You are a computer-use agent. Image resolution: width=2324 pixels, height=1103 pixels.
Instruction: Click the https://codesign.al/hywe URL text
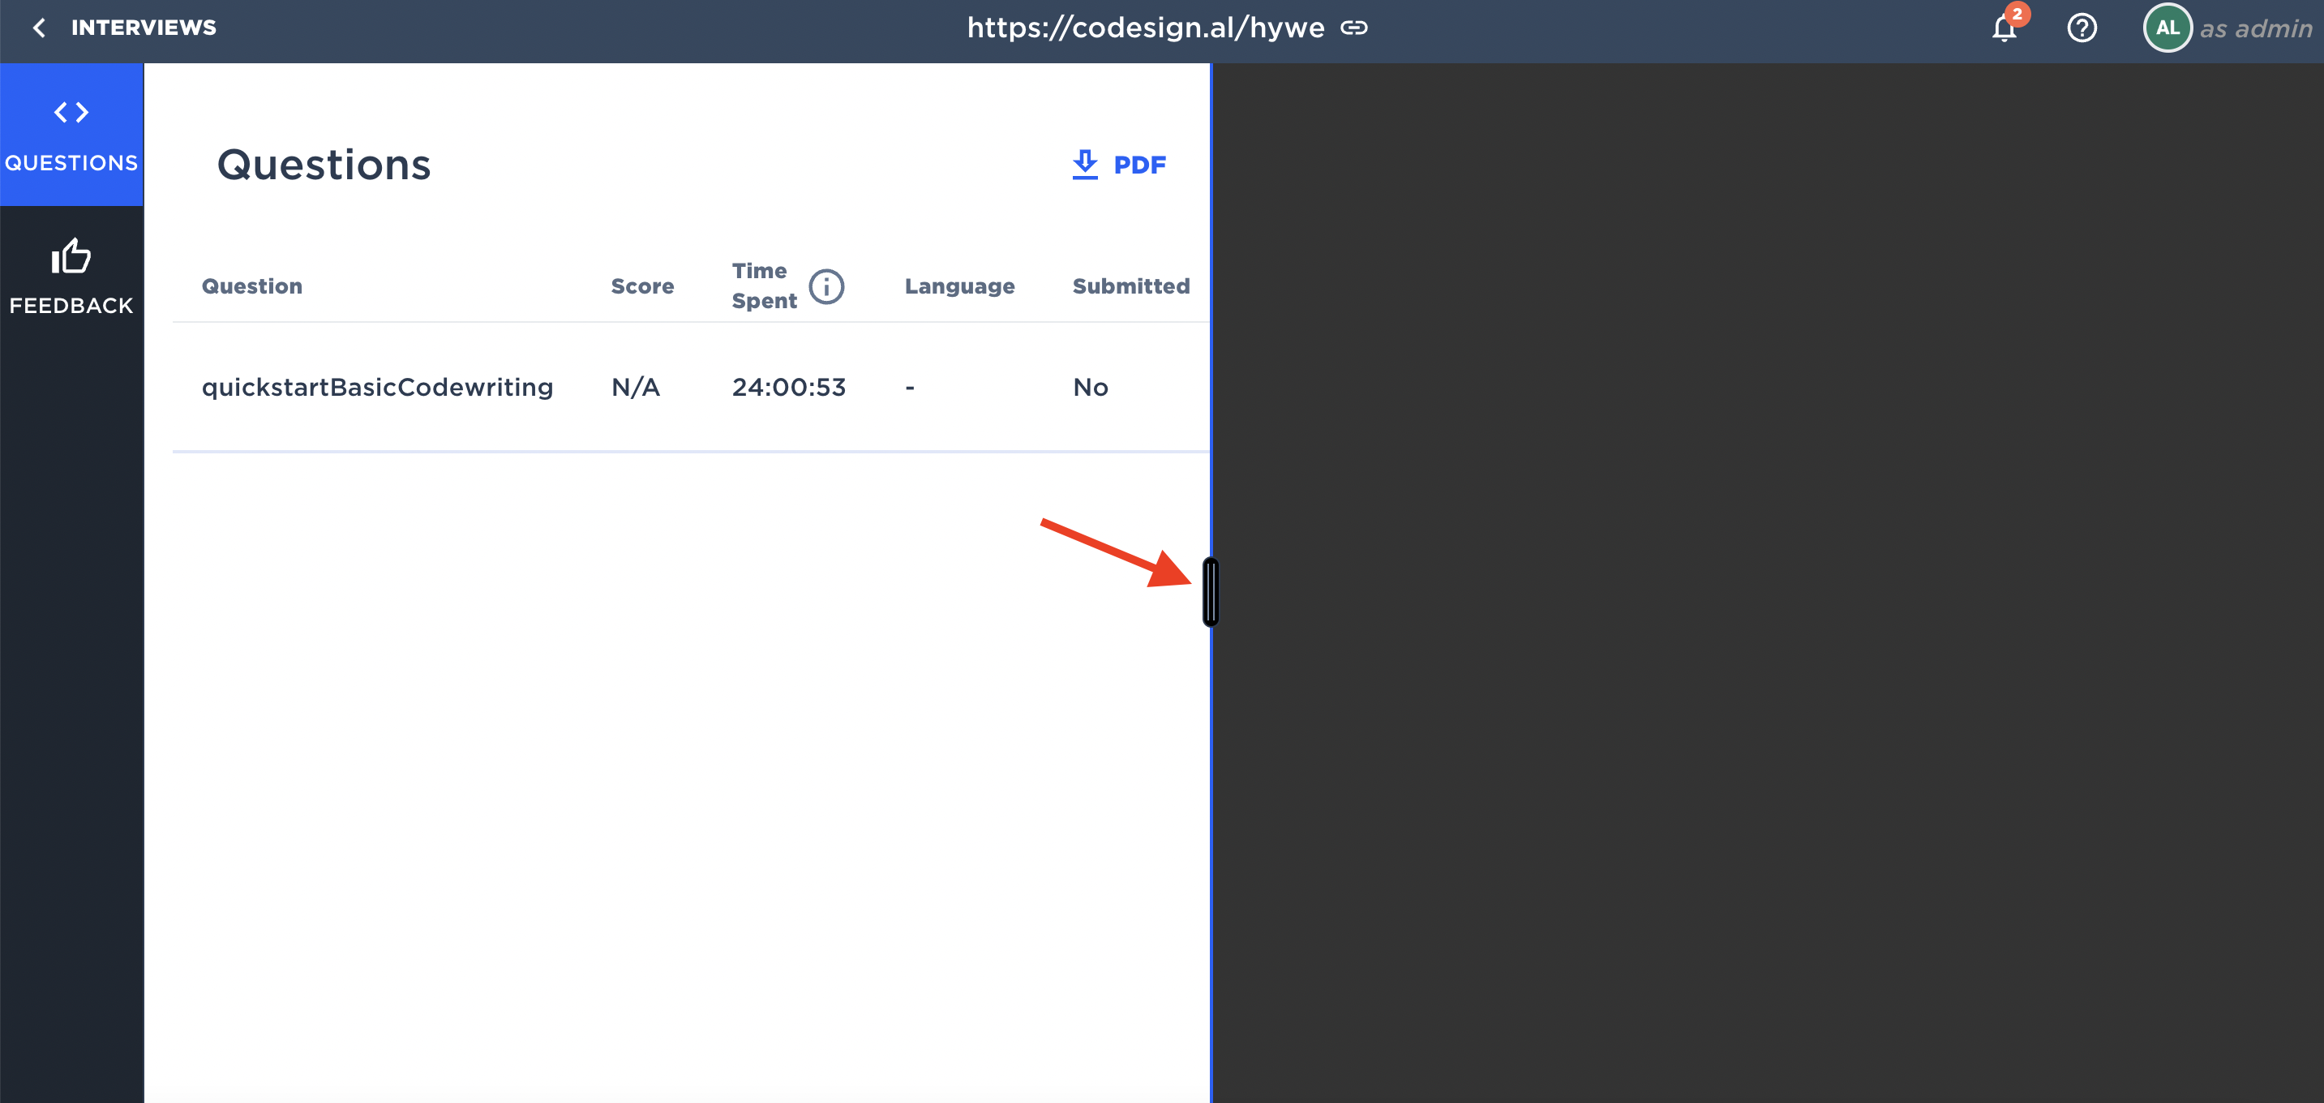tap(1146, 28)
